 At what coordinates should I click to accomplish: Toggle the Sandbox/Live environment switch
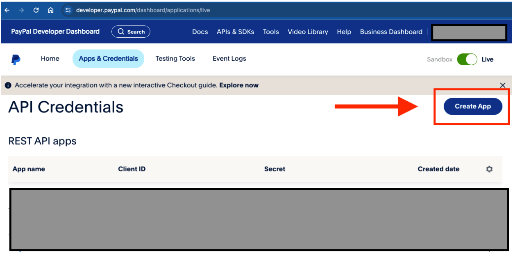pyautogui.click(x=467, y=59)
